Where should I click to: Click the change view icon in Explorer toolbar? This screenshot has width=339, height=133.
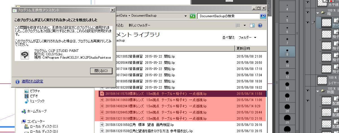click(237, 25)
